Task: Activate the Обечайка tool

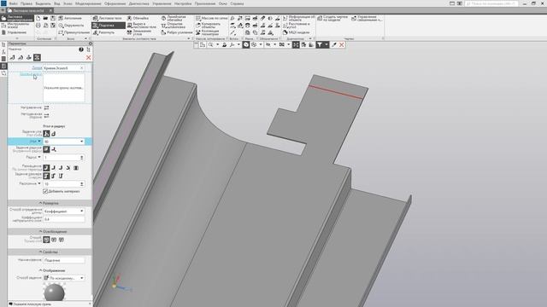Action: tap(138, 18)
